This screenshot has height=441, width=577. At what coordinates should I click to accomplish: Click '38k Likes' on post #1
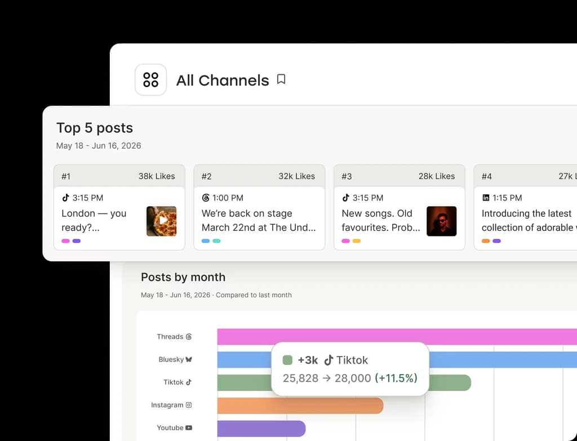157,176
